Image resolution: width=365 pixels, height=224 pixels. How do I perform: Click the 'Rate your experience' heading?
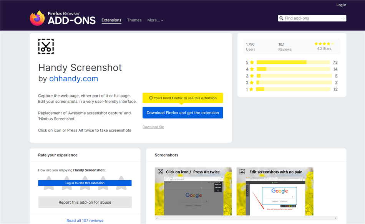click(x=58, y=155)
